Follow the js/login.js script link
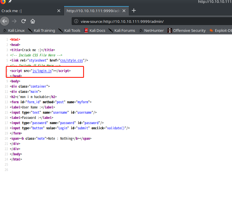The width and height of the screenshot is (232, 197). [x=42, y=71]
